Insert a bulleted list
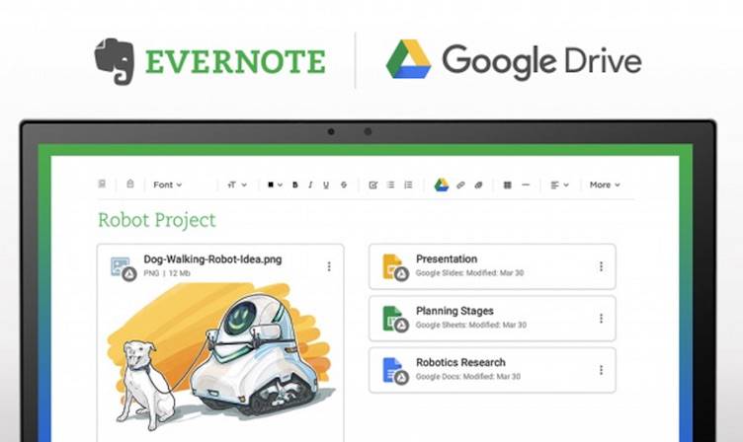 pos(390,184)
